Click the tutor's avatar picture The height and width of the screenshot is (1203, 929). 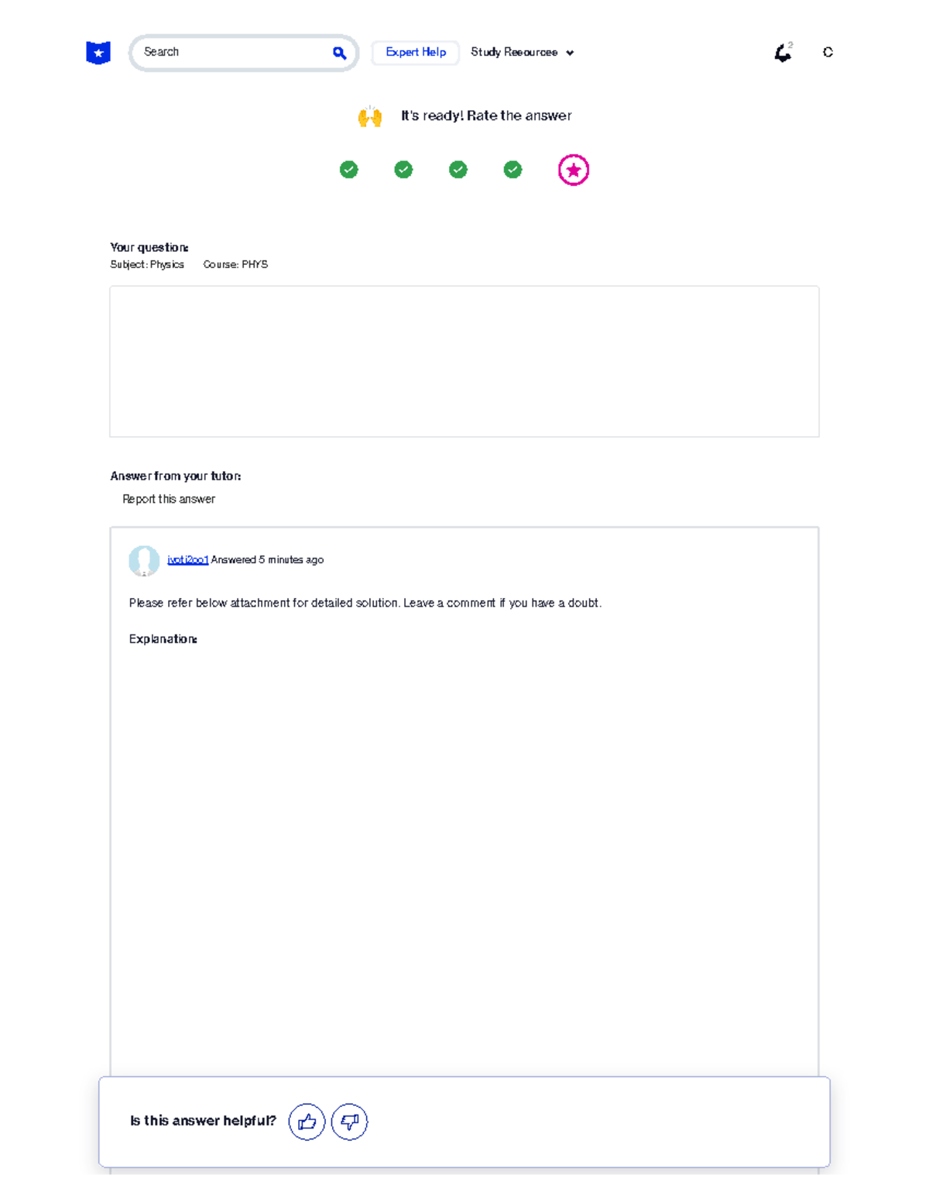144,561
